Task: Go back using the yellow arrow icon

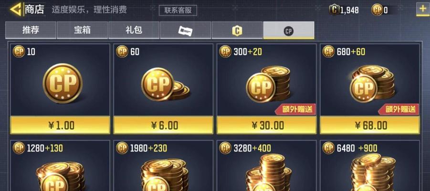Action: [x=16, y=10]
